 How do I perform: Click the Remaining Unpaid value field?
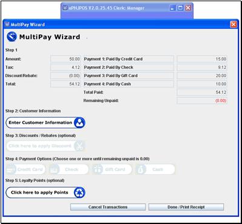[202, 101]
